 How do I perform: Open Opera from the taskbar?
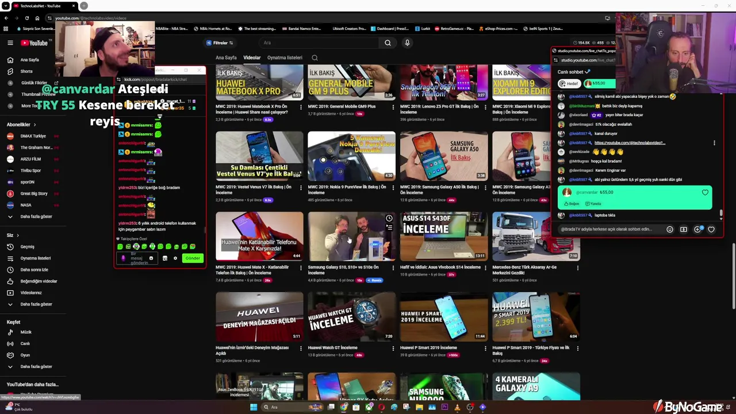coord(381,407)
